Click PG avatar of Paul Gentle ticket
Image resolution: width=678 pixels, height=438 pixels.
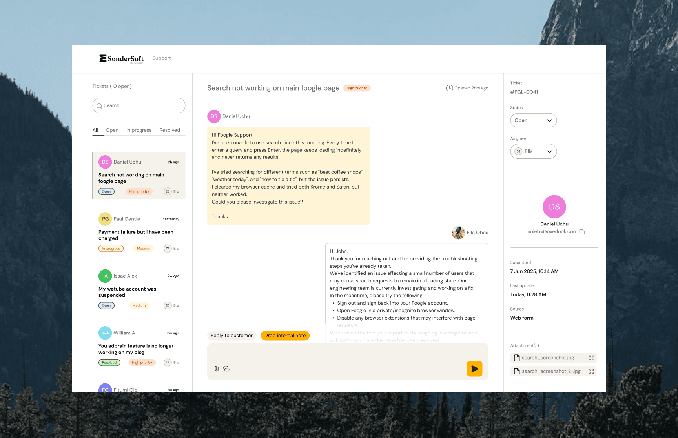(105, 219)
